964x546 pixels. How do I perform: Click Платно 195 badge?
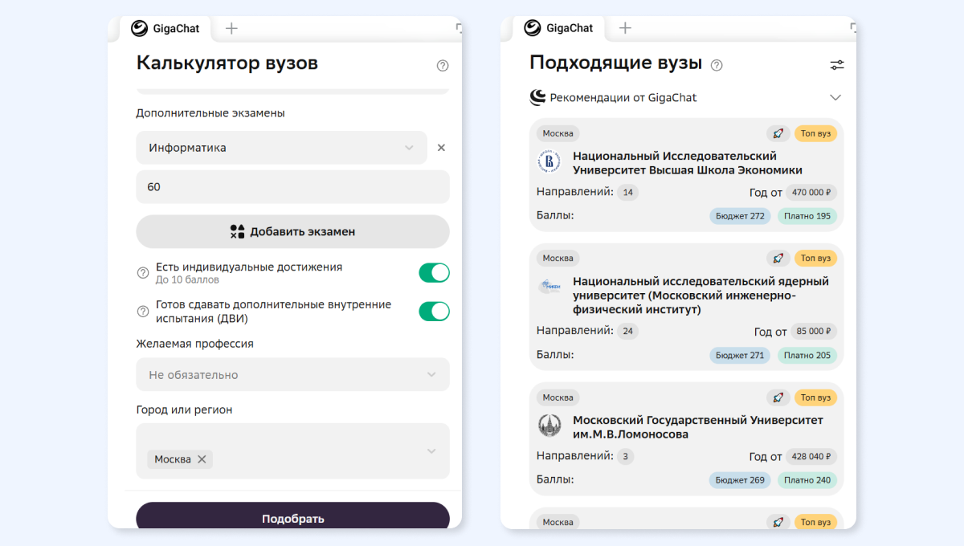(x=807, y=216)
